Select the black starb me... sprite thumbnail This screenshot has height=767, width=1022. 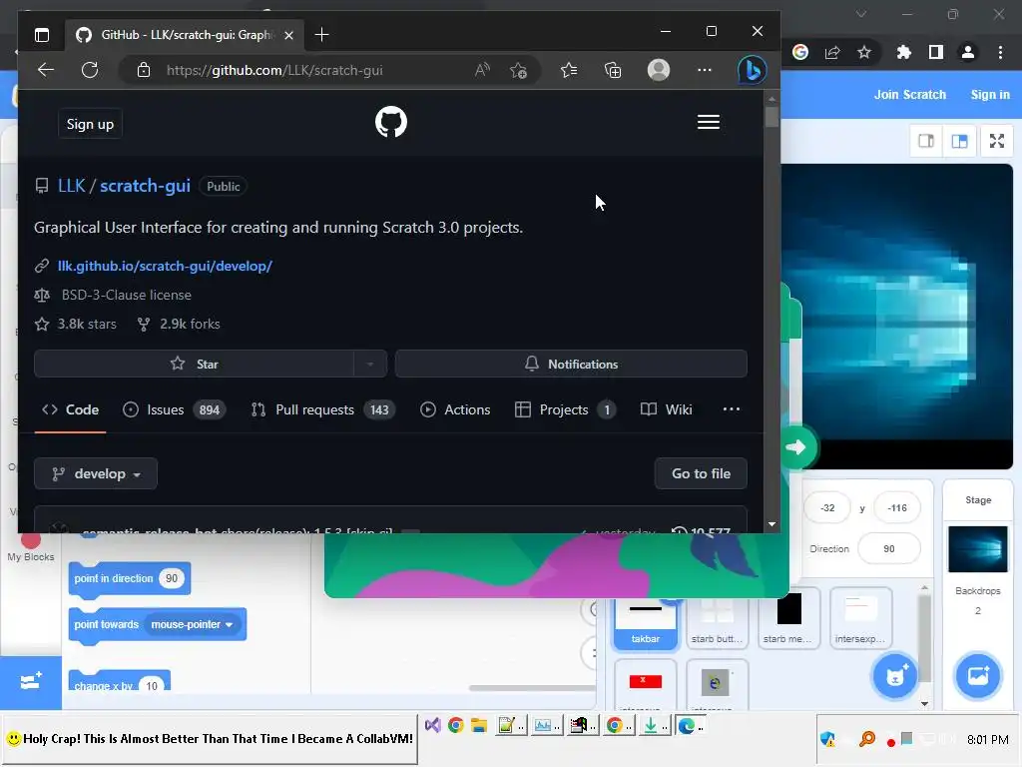pyautogui.click(x=788, y=617)
